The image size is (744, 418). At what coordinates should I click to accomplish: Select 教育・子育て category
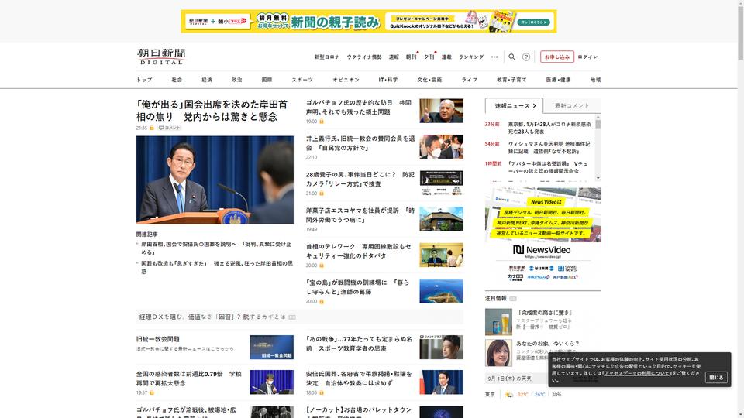click(x=511, y=80)
